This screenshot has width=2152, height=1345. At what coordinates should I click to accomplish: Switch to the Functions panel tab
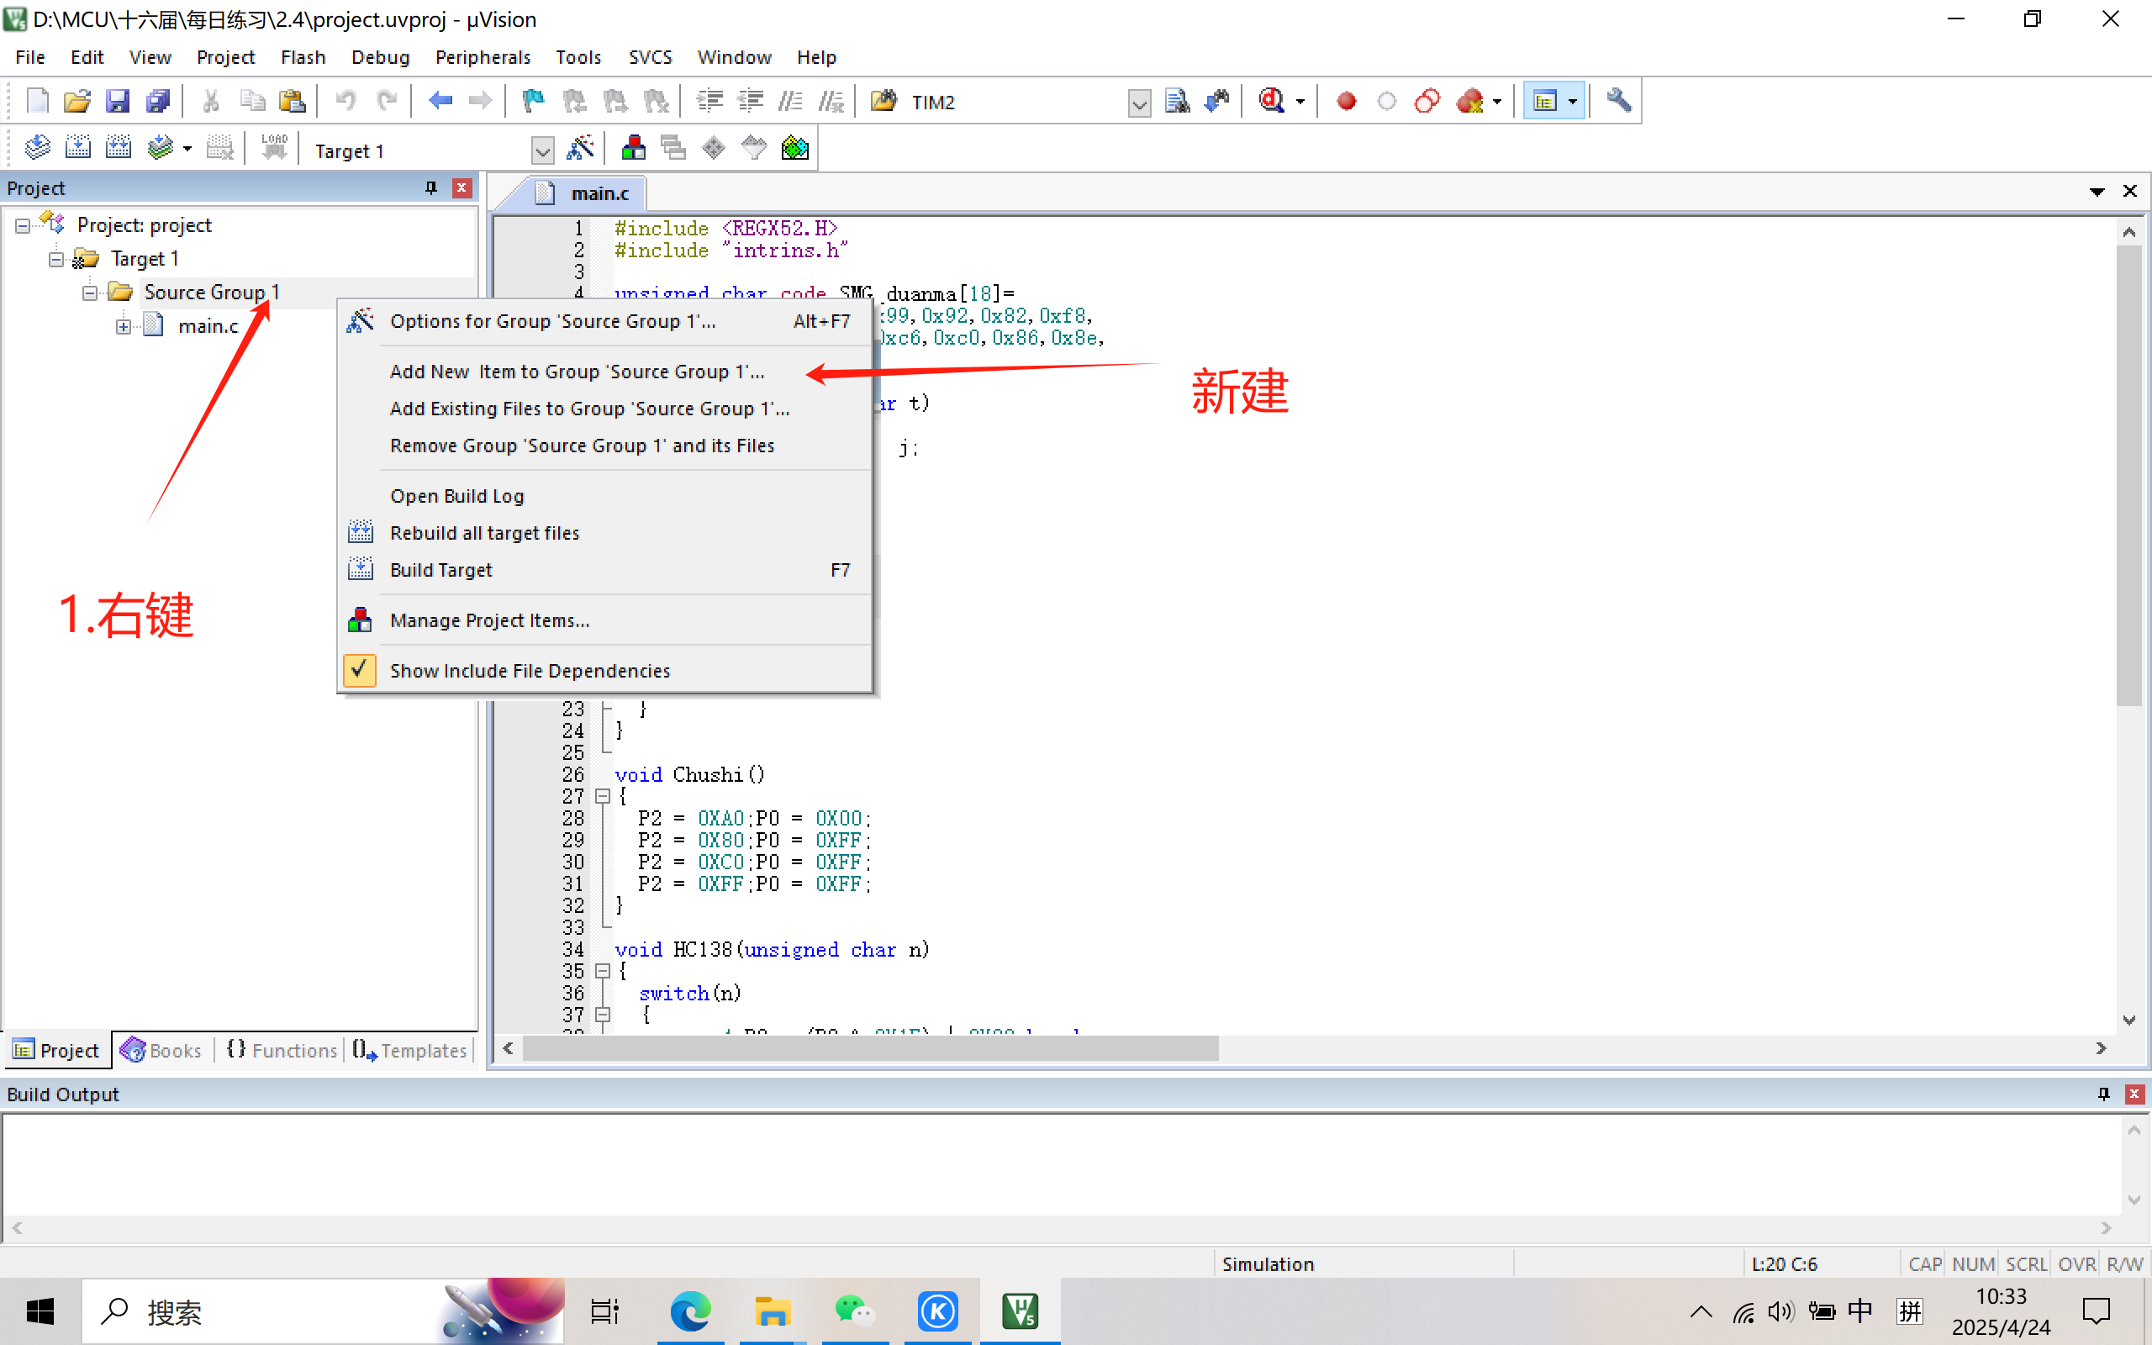click(x=282, y=1051)
